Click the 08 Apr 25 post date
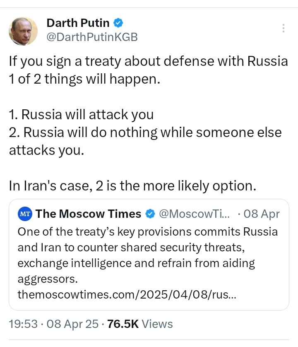 tap(72, 324)
